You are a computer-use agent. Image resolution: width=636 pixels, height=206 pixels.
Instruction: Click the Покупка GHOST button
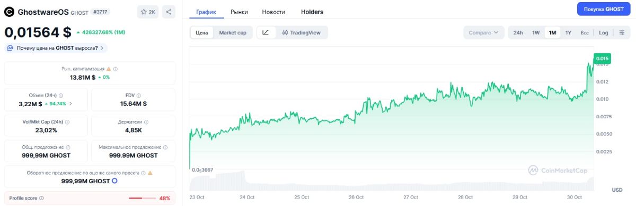click(603, 10)
